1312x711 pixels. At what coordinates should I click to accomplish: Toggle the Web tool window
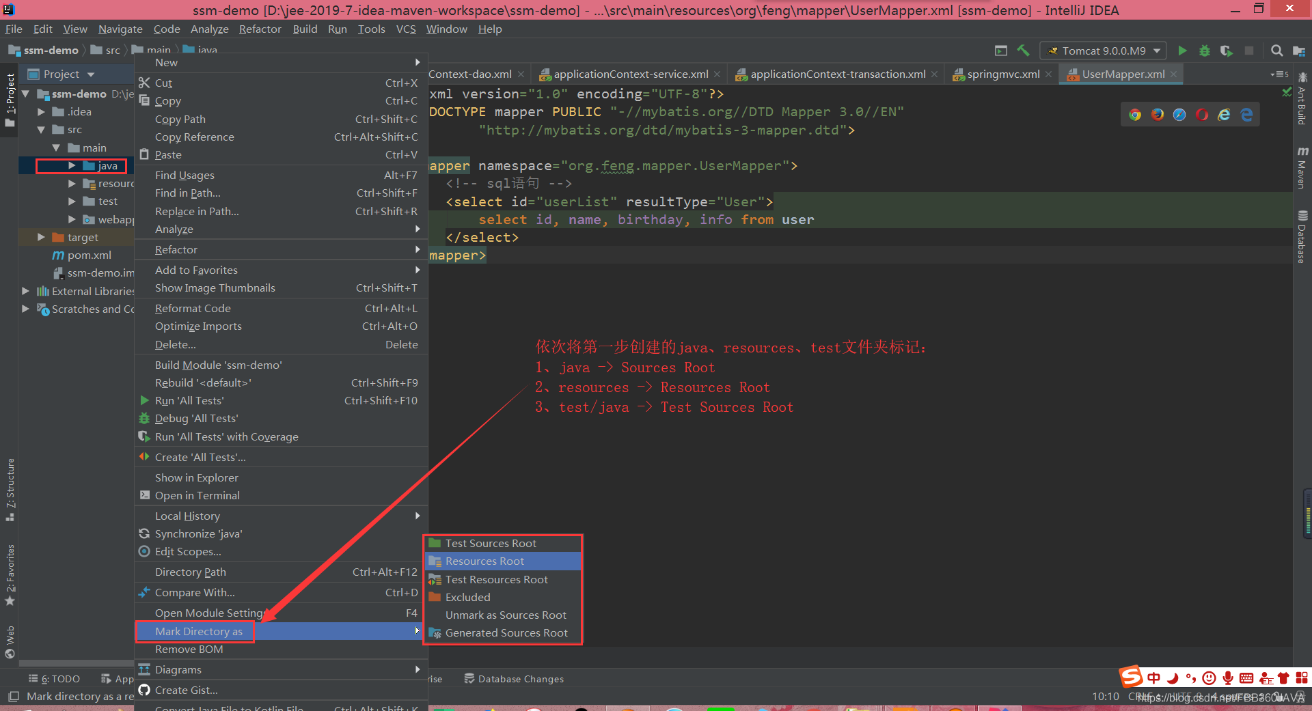[x=10, y=642]
